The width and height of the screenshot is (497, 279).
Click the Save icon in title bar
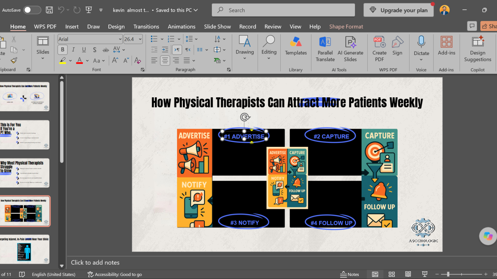tap(49, 10)
